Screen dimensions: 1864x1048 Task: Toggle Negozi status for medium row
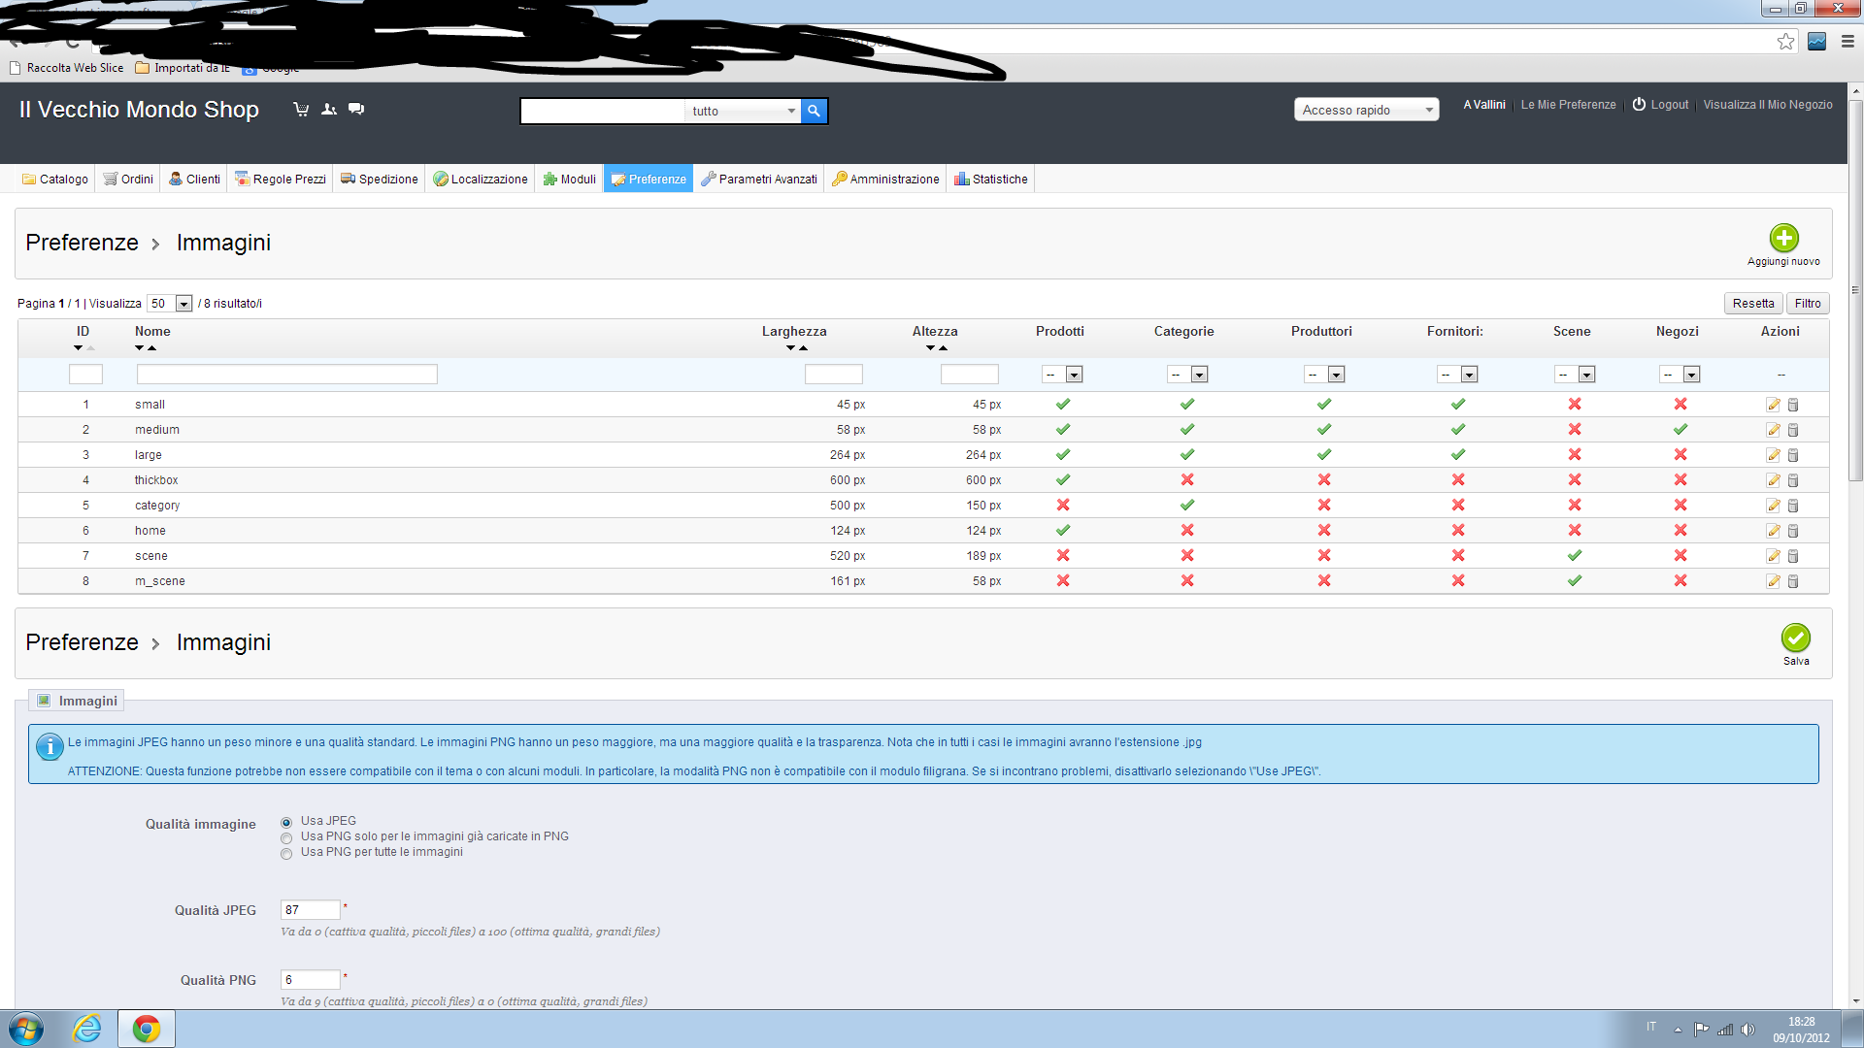click(1680, 429)
